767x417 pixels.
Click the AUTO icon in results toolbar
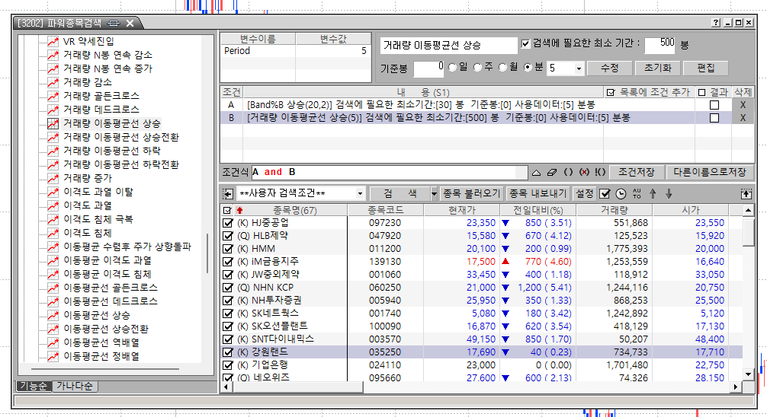(x=637, y=194)
